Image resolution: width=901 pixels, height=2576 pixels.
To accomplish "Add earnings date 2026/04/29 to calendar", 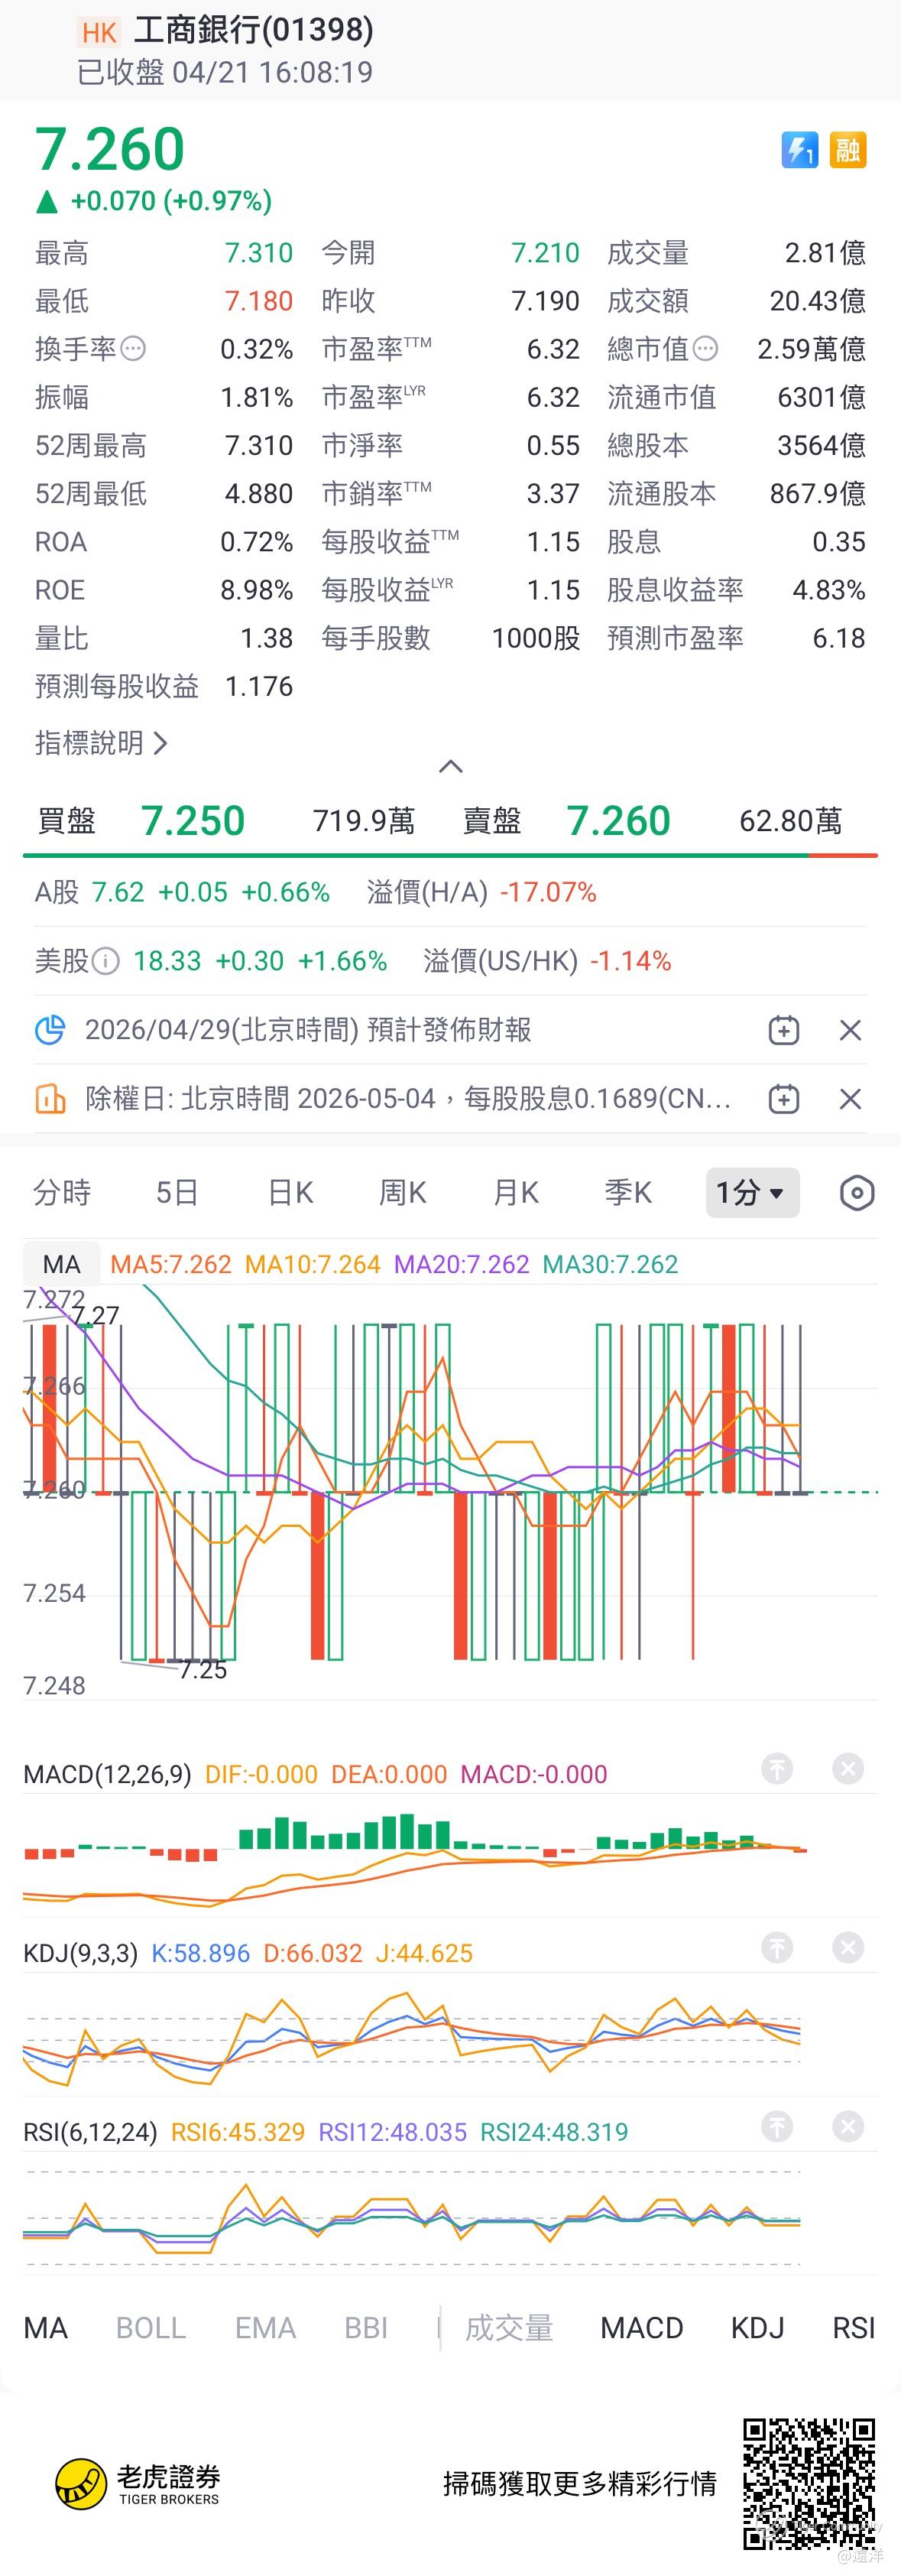I will coord(783,1030).
